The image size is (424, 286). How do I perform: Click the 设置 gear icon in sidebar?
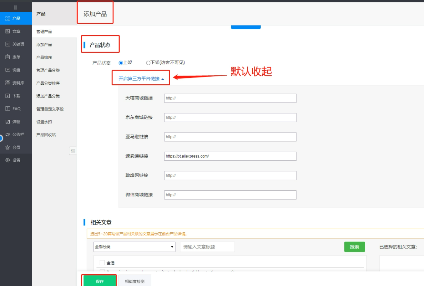[x=8, y=160]
